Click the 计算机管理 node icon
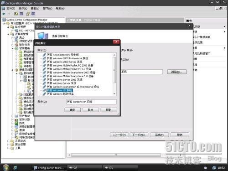Viewport: 228px width, 171px height. (12, 34)
